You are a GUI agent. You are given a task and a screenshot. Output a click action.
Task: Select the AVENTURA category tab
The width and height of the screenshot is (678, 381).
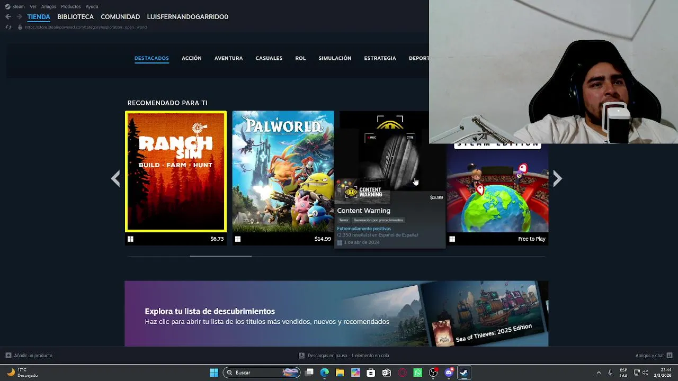coord(228,58)
